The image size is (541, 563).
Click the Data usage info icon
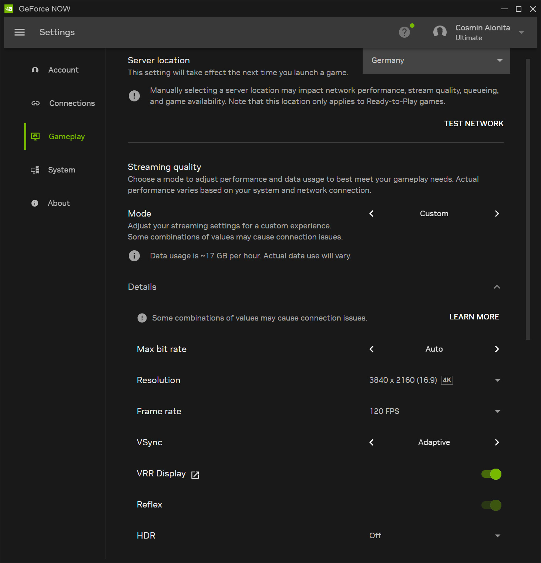134,256
